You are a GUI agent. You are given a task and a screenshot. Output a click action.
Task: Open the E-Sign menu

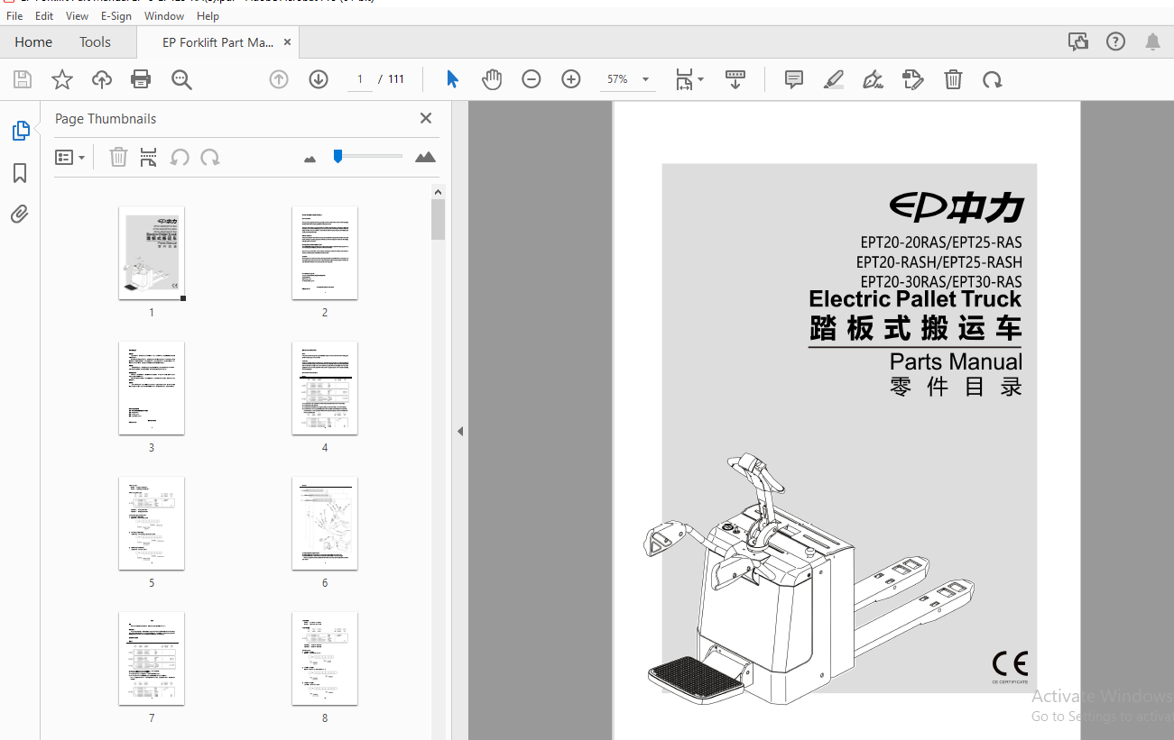pyautogui.click(x=116, y=16)
